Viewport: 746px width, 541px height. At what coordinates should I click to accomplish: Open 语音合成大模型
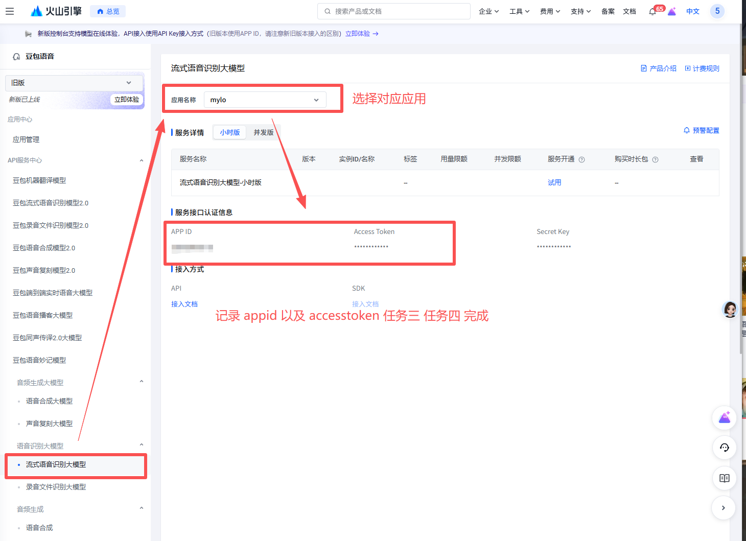click(49, 401)
